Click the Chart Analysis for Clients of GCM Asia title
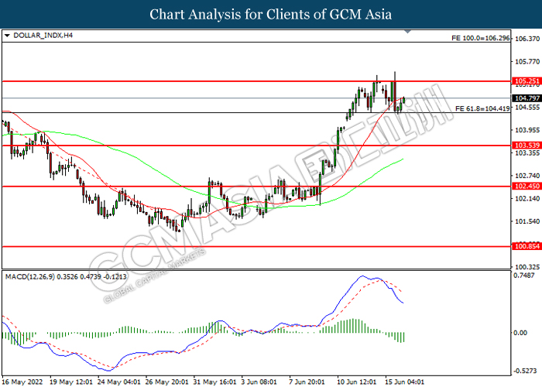 271,15
